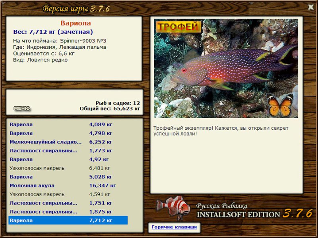Select the Вариола 4,798 кг entry

68,133
